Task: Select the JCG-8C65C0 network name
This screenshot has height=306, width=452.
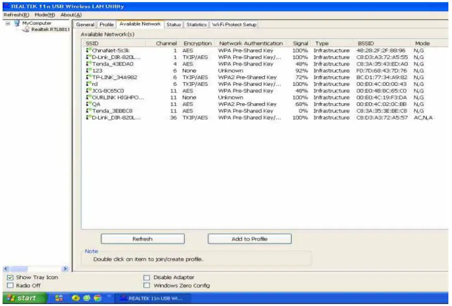Action: [108, 90]
